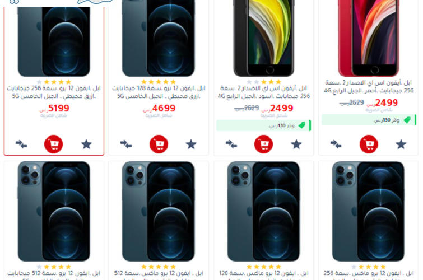Open iPhone 12 Pro 128GB product title link

click(x=159, y=92)
